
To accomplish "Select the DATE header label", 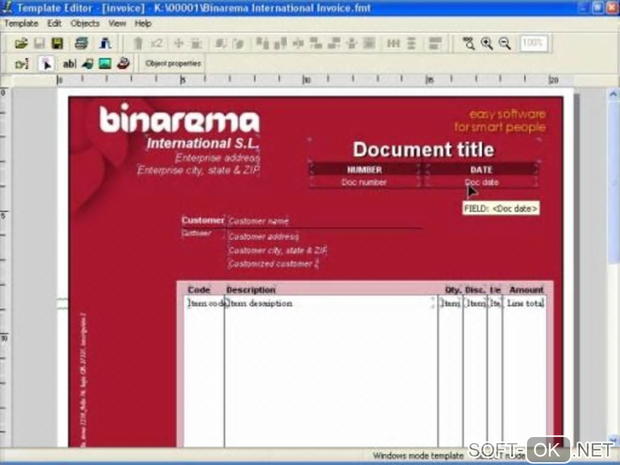I will pos(481,170).
